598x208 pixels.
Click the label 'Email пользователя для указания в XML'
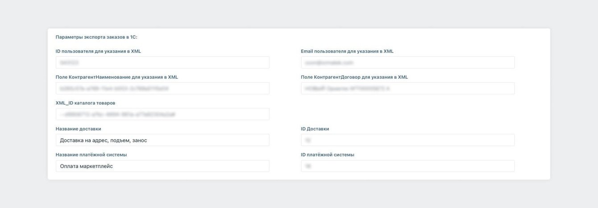pyautogui.click(x=347, y=51)
